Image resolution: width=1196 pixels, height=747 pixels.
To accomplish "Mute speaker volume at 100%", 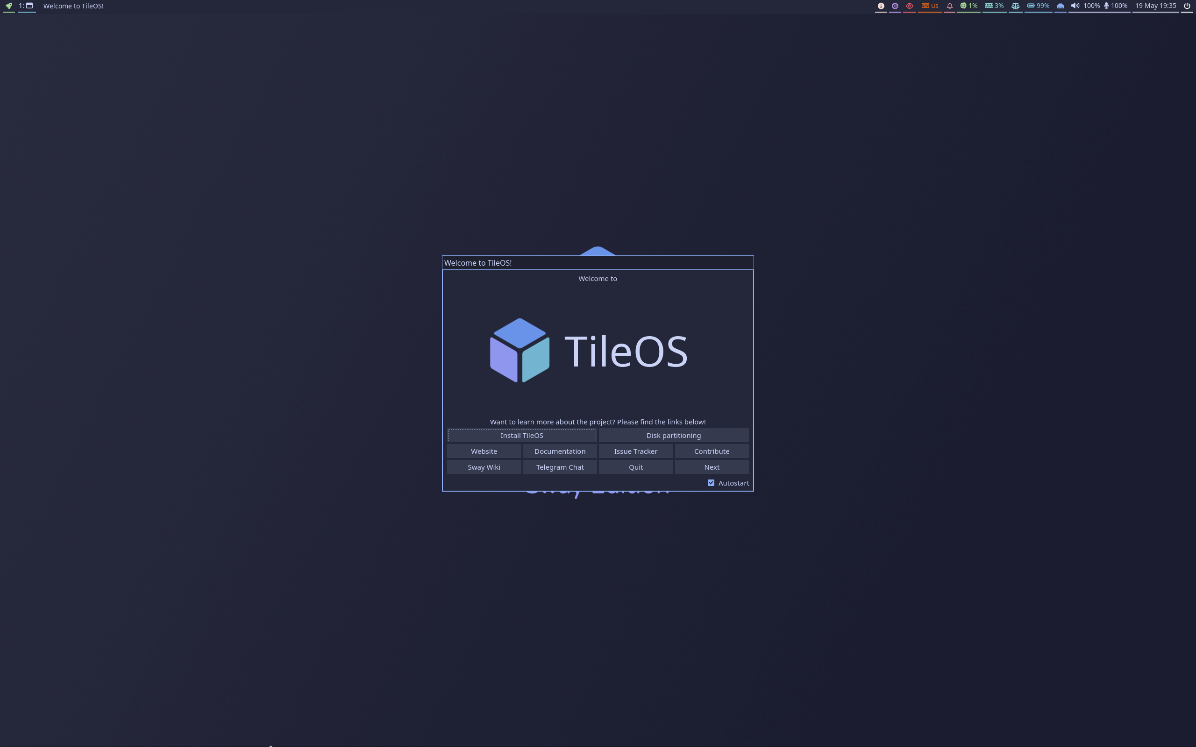I will click(x=1085, y=6).
